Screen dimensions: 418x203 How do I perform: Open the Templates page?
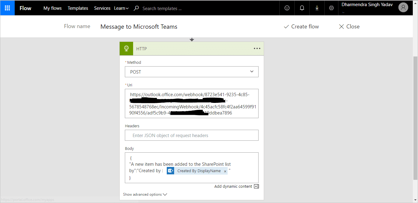pyautogui.click(x=78, y=8)
